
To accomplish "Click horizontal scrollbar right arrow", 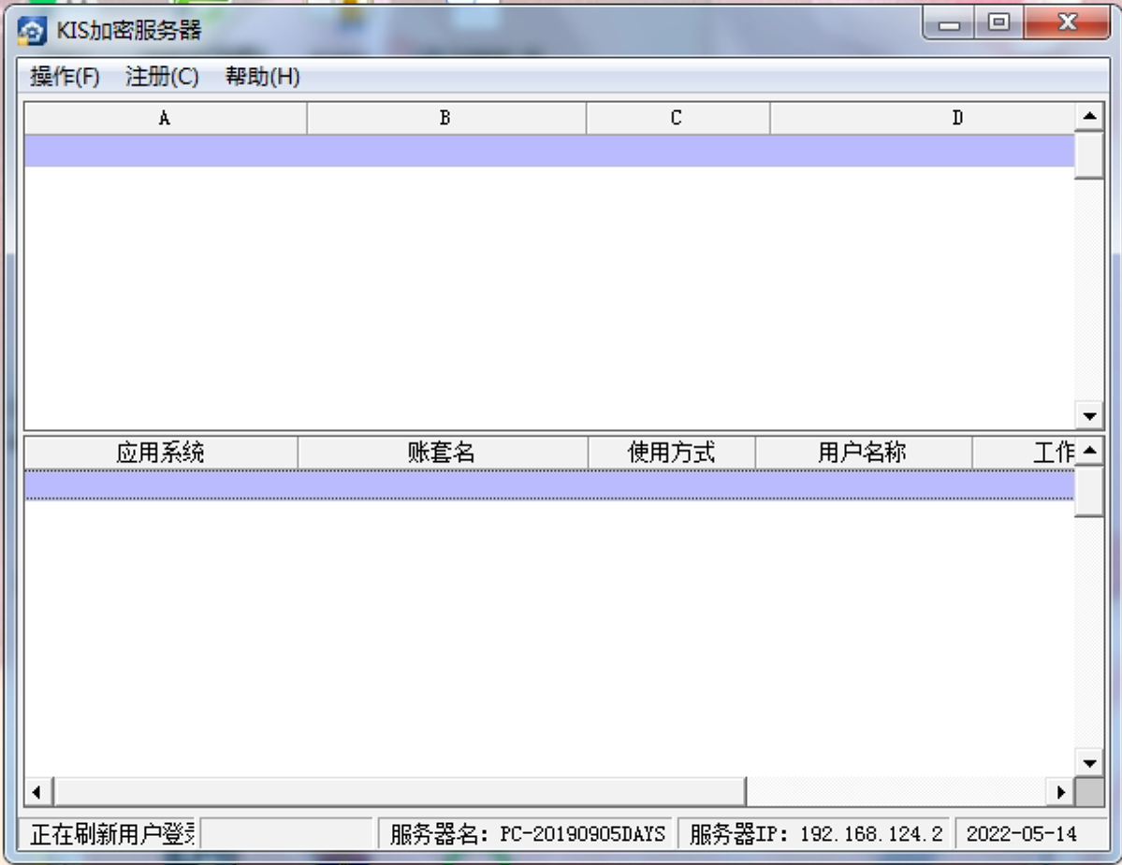I will coord(1061,792).
